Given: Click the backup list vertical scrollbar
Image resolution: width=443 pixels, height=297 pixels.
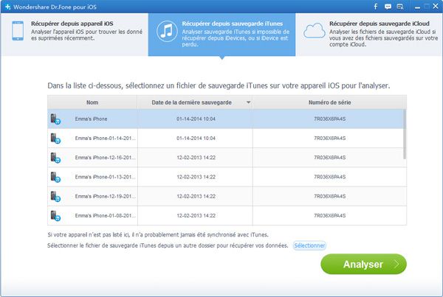Looking at the screenshot, I should [405, 134].
